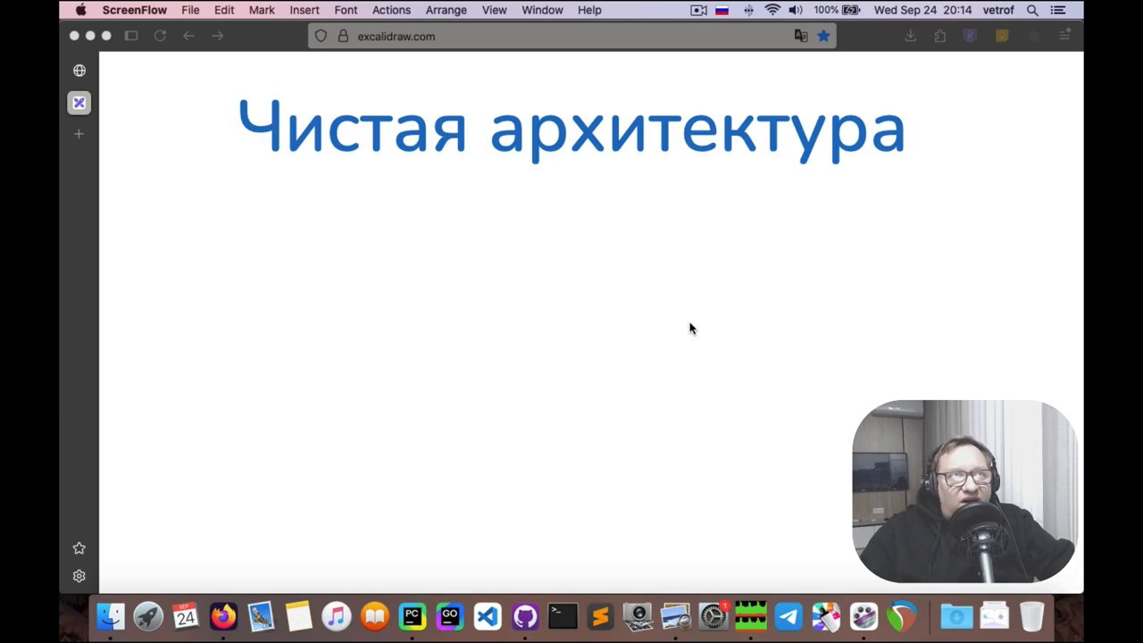Add a new tab with plus button

79,134
